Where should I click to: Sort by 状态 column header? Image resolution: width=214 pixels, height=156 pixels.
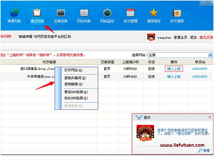coord(151,62)
